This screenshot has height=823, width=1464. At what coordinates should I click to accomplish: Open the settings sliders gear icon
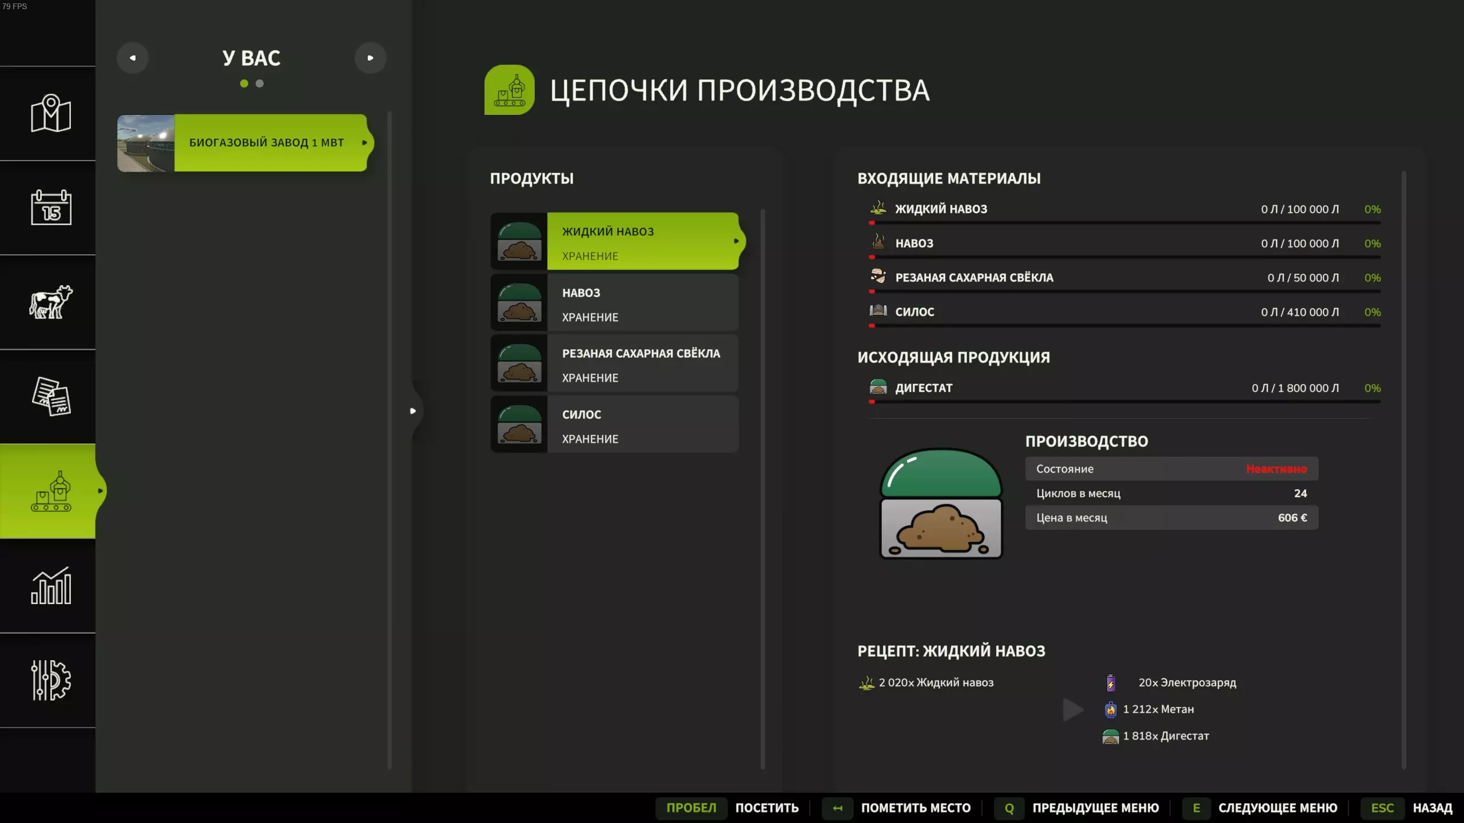click(x=50, y=680)
